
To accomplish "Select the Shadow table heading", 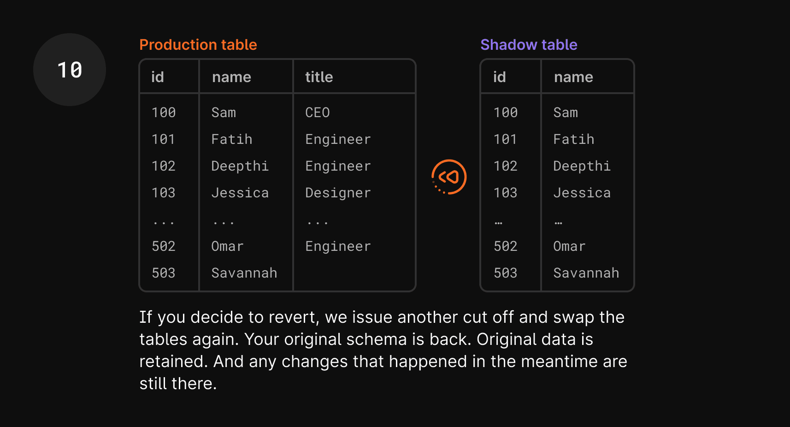I will click(529, 45).
